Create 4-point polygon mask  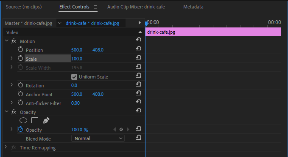tap(35, 120)
